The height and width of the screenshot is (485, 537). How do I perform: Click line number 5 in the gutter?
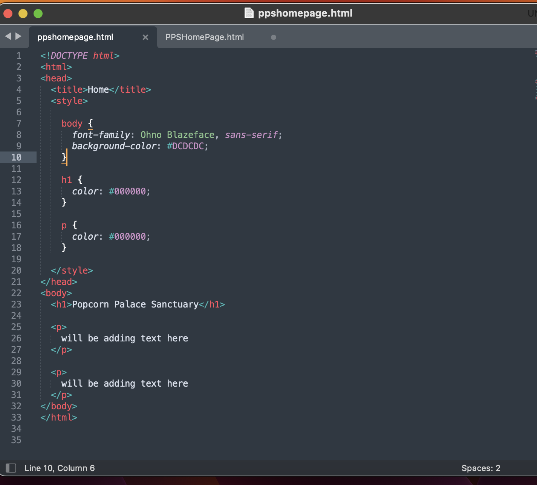tap(18, 101)
